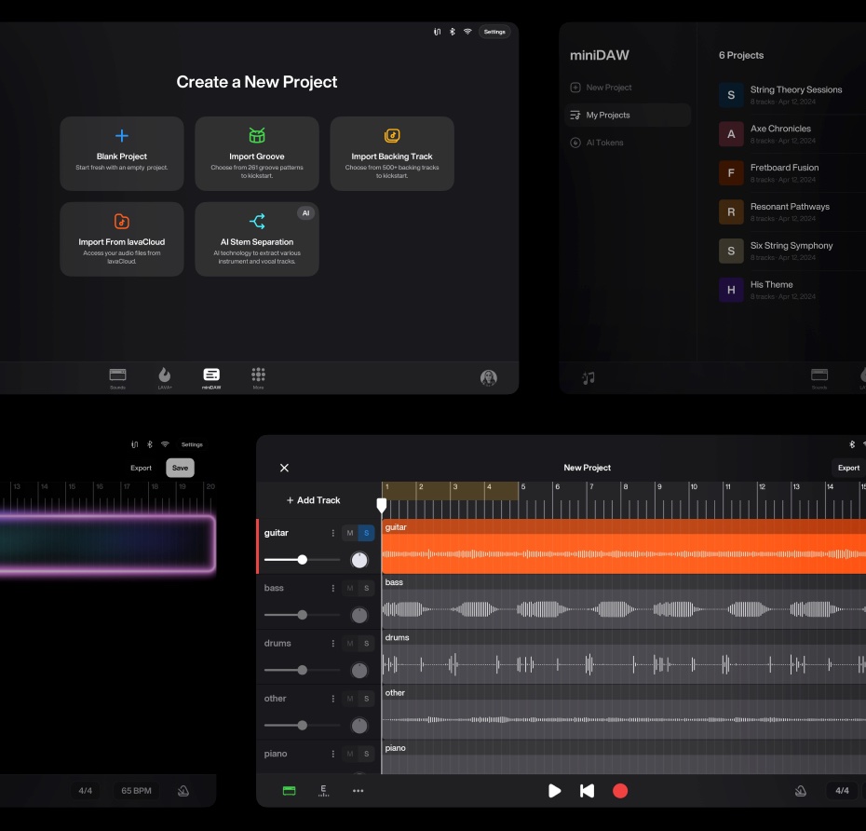Solo the drums track
Screen dimensions: 866x831
366,644
